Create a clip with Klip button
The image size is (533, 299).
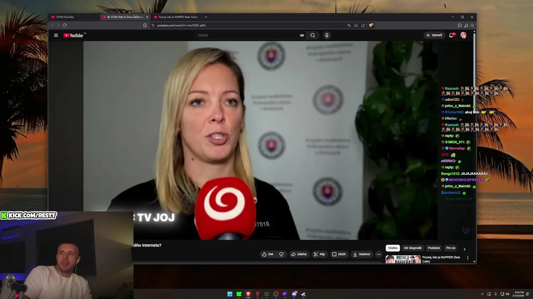click(x=319, y=254)
